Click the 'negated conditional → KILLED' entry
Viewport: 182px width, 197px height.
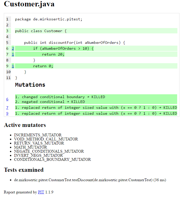tap(50, 102)
